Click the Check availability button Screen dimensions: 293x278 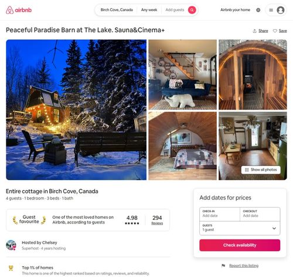(x=240, y=245)
